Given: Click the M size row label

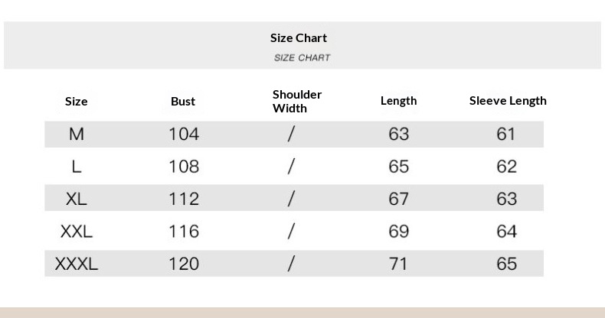Looking at the screenshot, I should pyautogui.click(x=77, y=134).
